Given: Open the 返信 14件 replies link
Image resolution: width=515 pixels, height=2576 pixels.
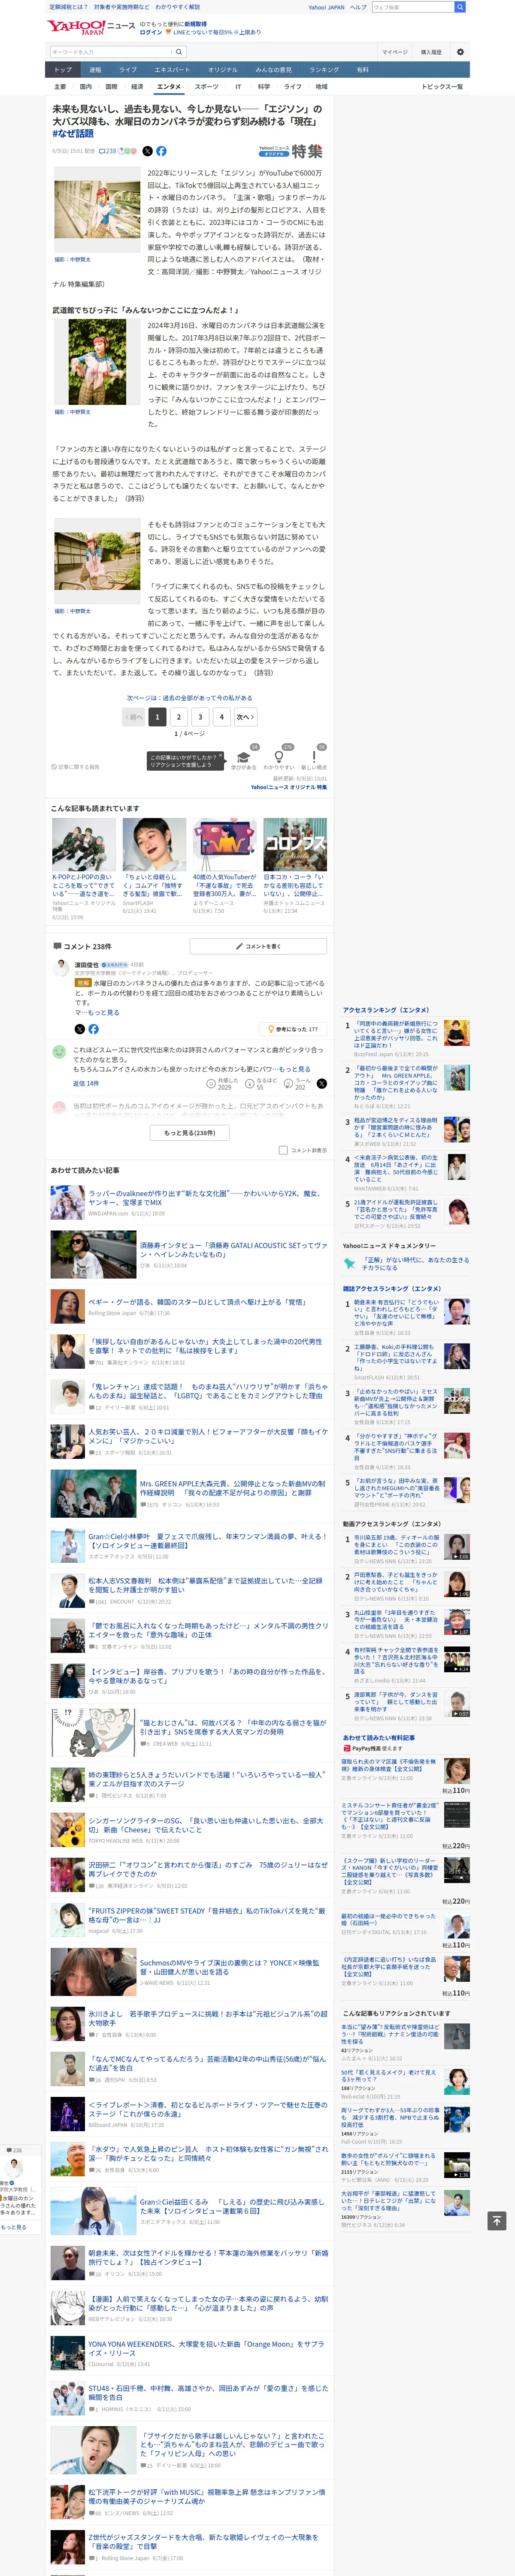Looking at the screenshot, I should (x=86, y=1083).
